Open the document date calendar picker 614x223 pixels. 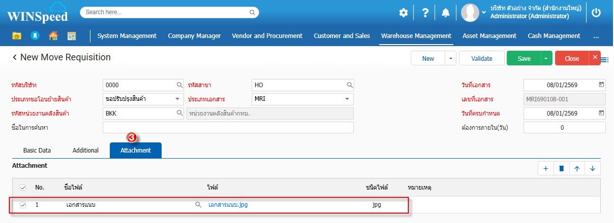pyautogui.click(x=601, y=85)
